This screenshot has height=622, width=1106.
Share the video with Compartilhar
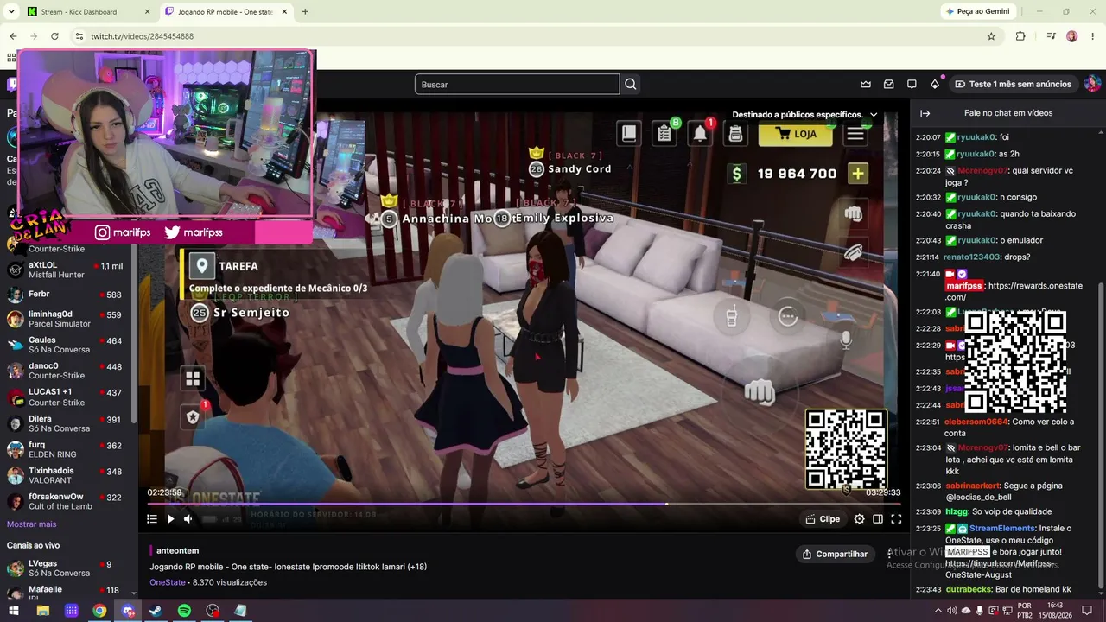[835, 554]
